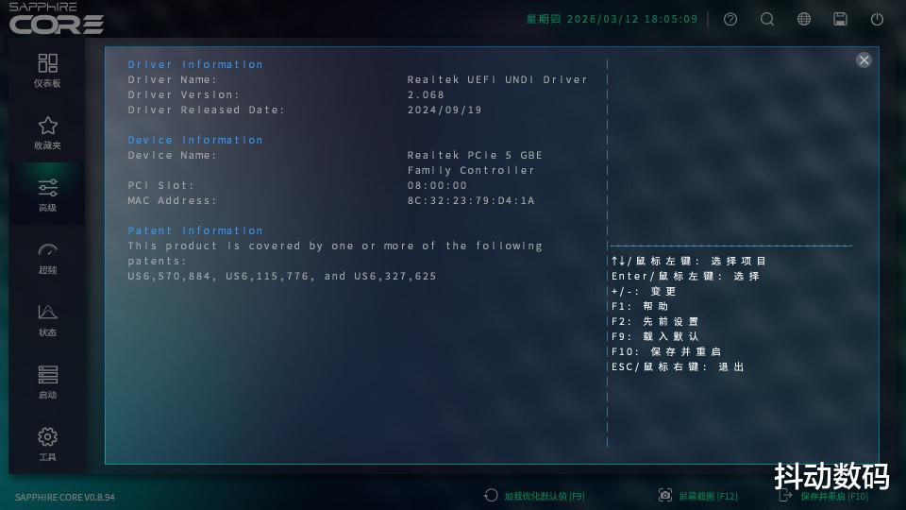Click 屏幕截图 [F12] screenshot button
This screenshot has height=510, width=906.
point(698,496)
